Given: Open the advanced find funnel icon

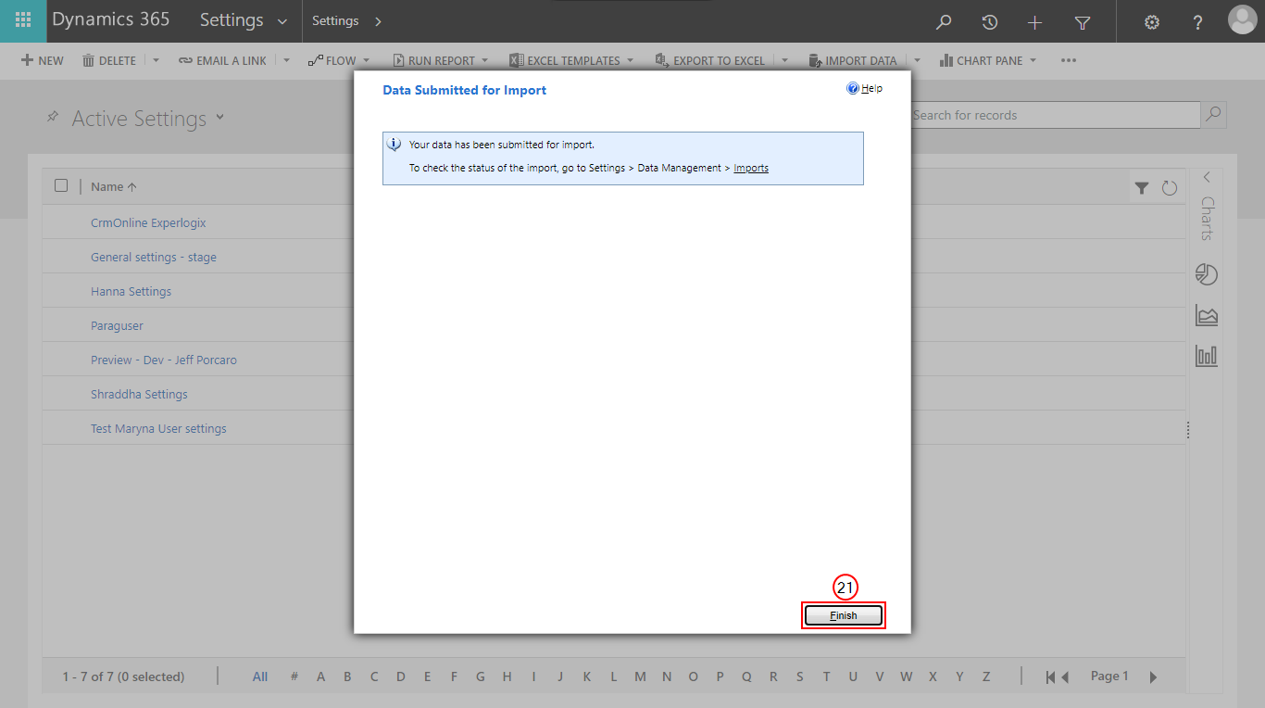Looking at the screenshot, I should (1082, 22).
